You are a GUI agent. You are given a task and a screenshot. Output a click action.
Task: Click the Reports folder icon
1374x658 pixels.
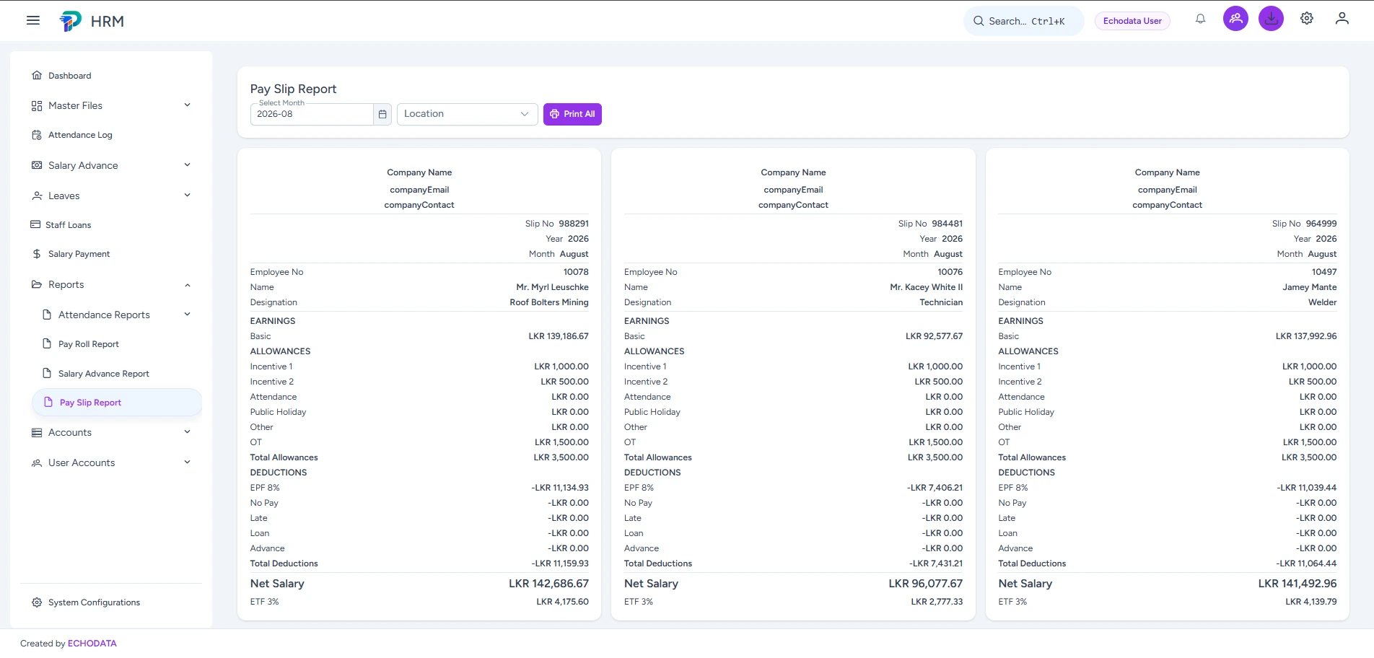[x=37, y=284]
